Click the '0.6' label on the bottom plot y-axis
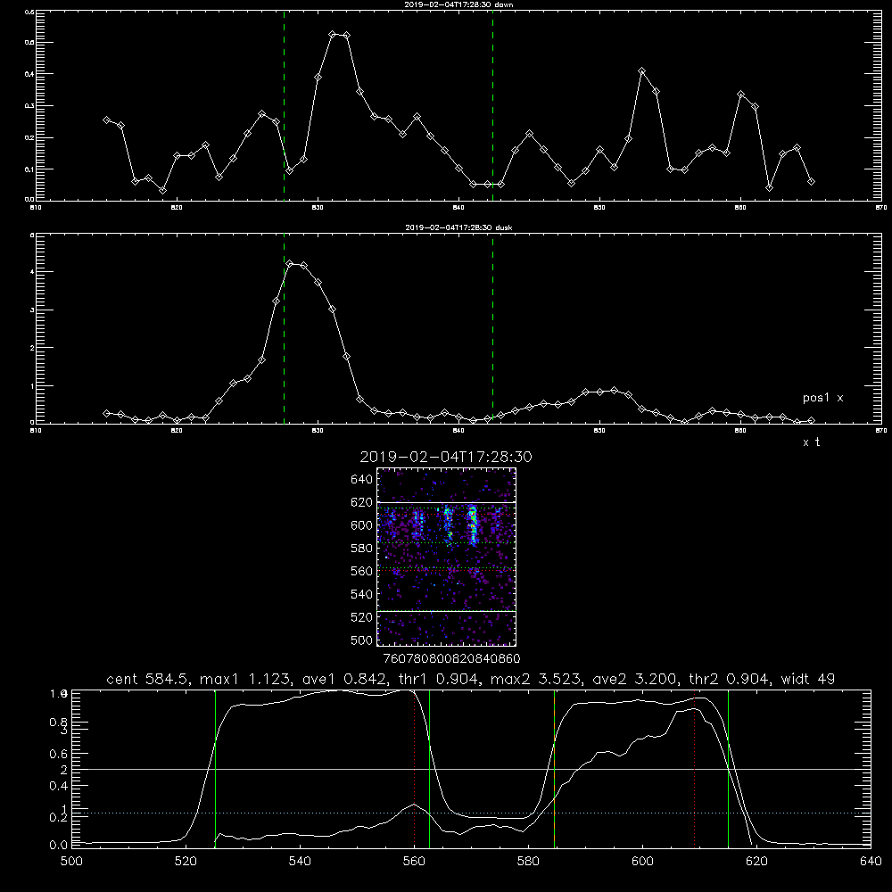The height and width of the screenshot is (892, 892). pyautogui.click(x=59, y=755)
